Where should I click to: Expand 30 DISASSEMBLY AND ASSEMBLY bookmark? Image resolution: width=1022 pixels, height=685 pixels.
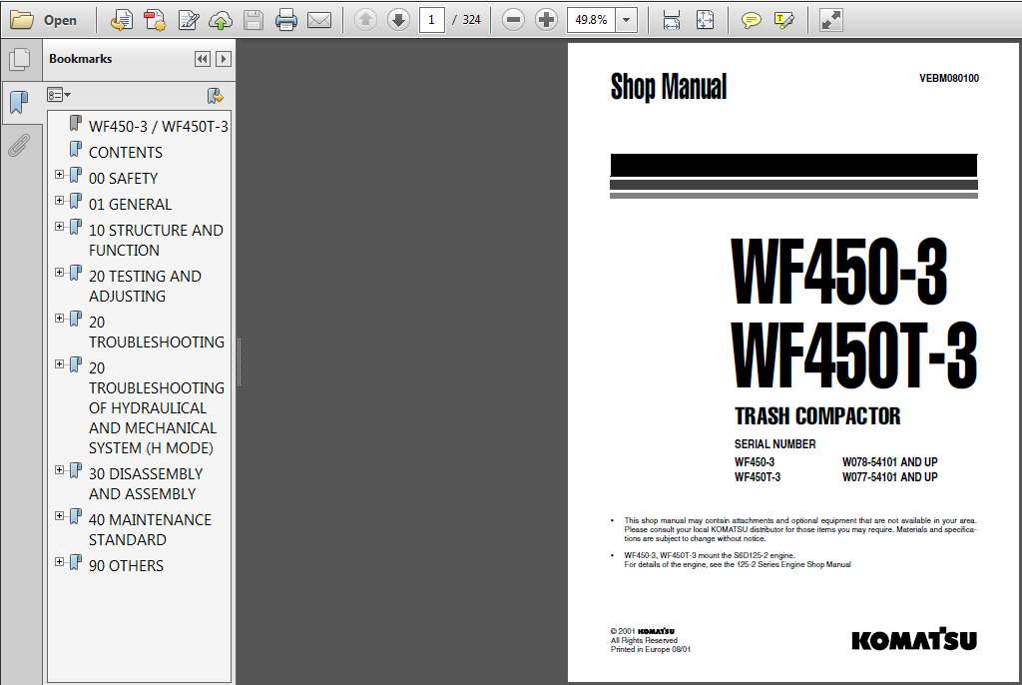pos(59,470)
